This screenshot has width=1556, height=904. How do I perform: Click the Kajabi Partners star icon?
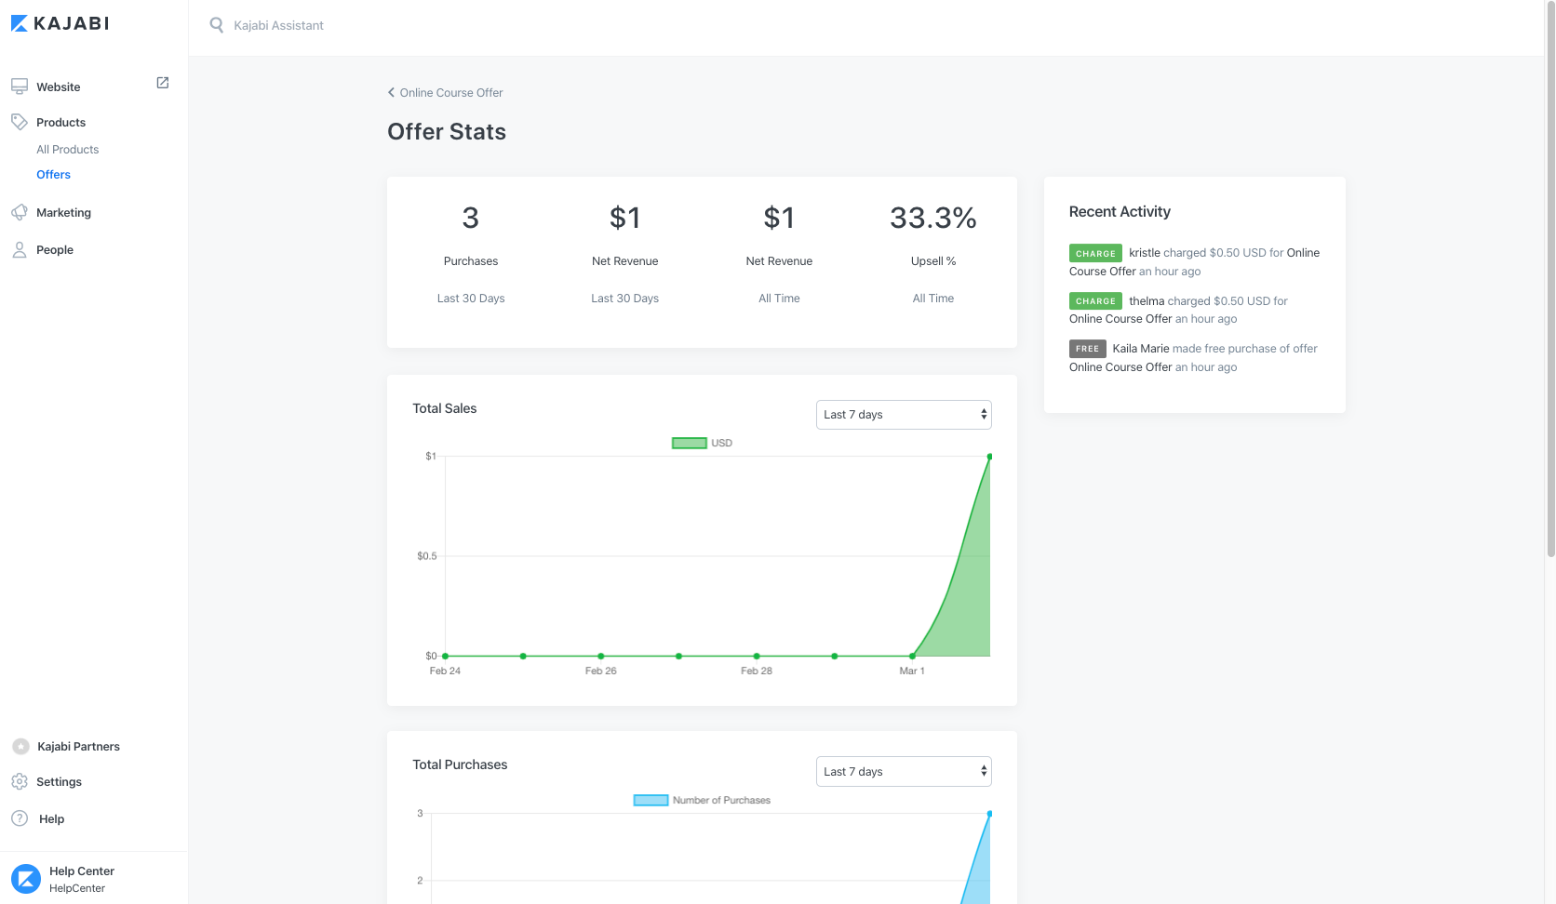point(20,746)
